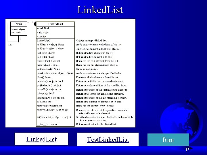Click the getSize(): int method

(44, 102)
